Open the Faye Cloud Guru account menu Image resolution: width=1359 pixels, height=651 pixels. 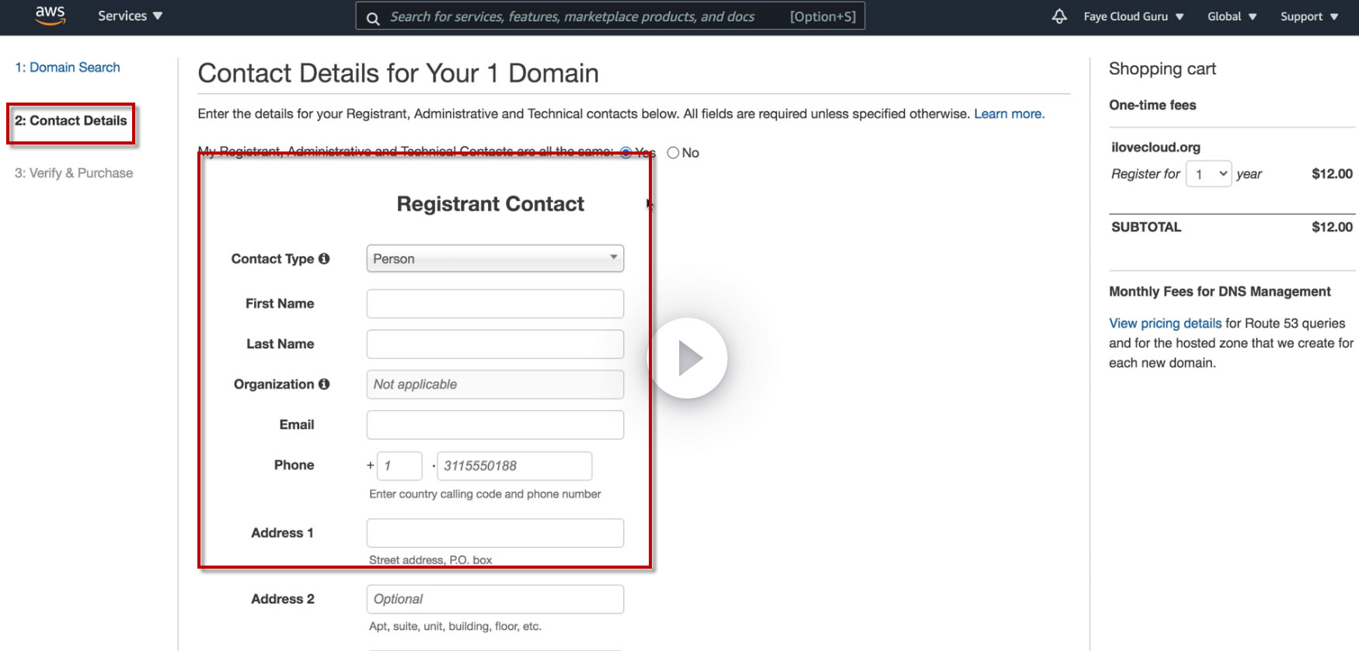point(1134,16)
